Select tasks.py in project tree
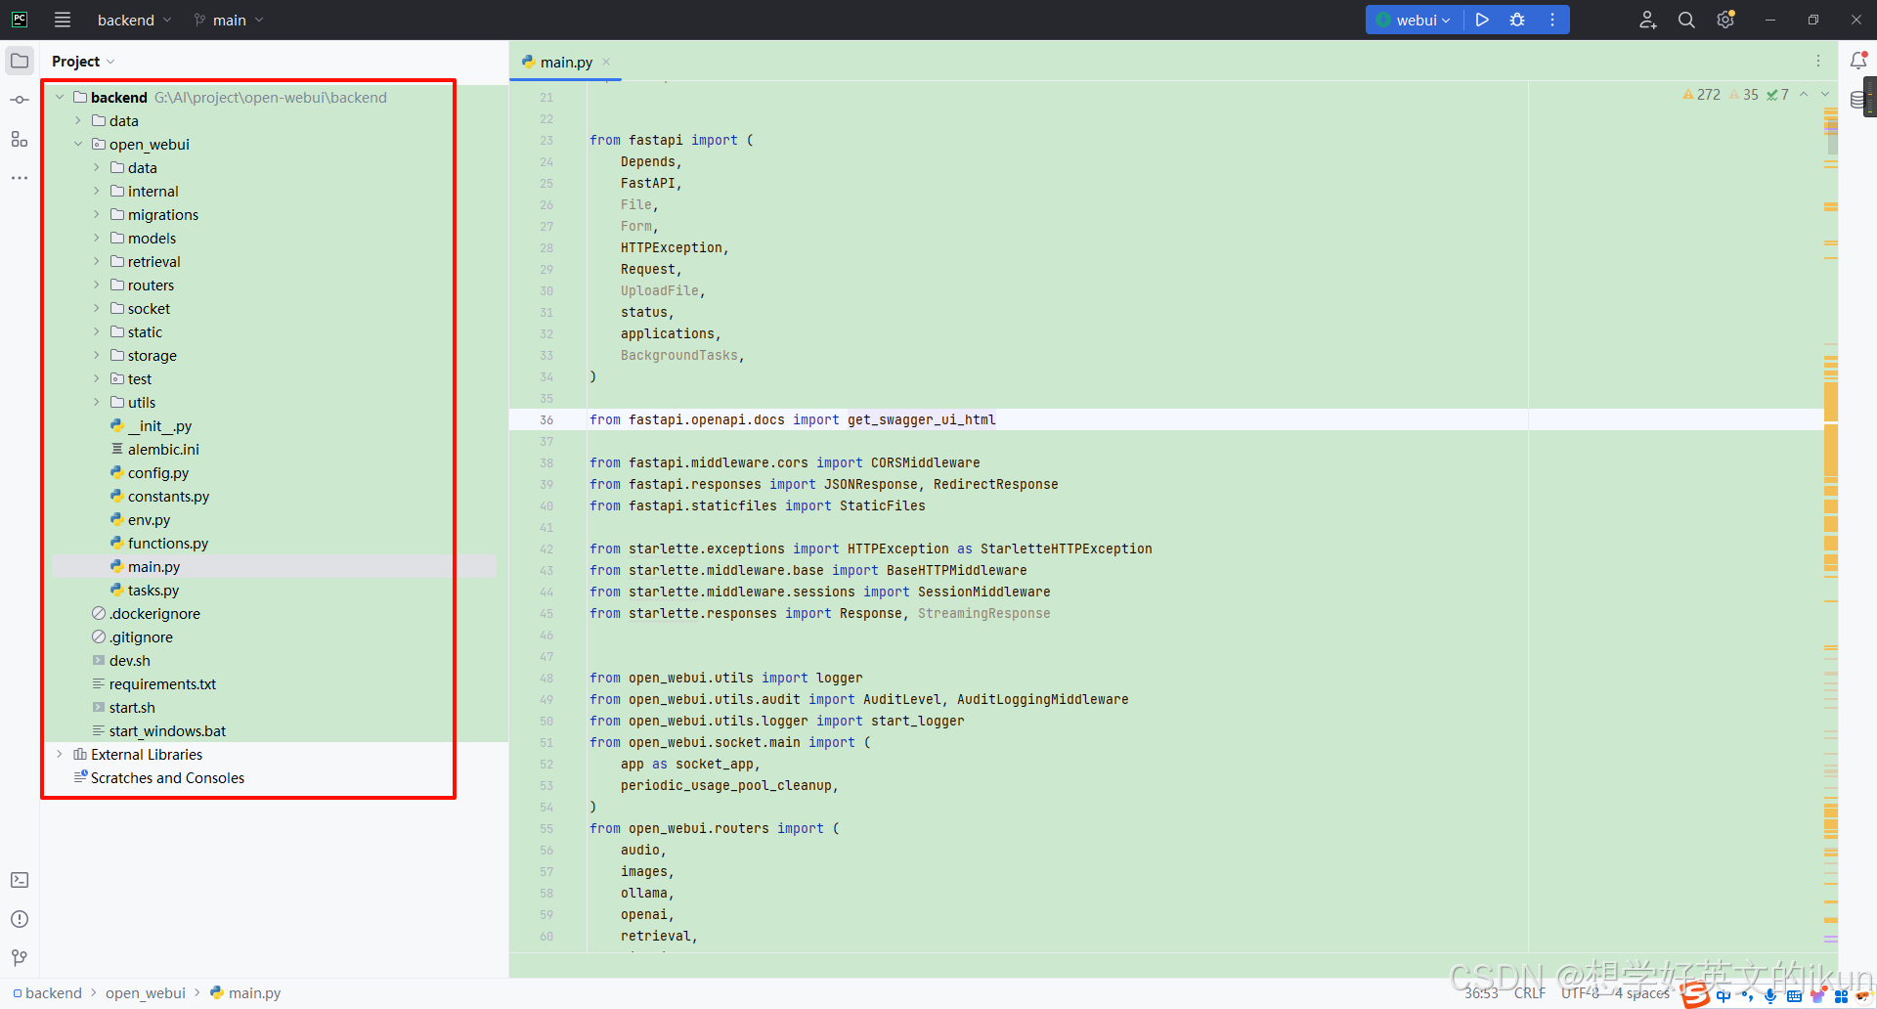The width and height of the screenshot is (1877, 1009). [153, 591]
